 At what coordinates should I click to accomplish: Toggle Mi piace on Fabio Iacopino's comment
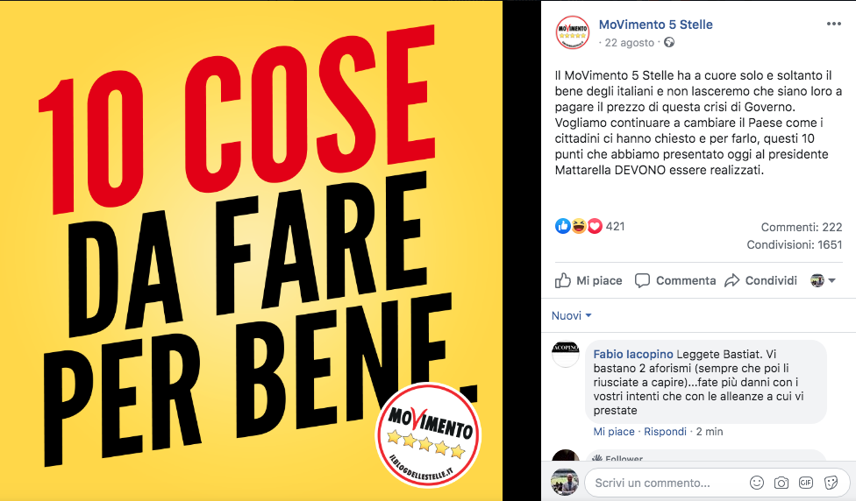tap(614, 432)
